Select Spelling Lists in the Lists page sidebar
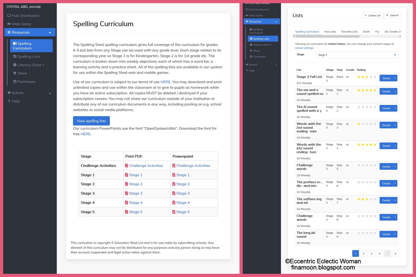The image size is (416, 277). 263,39
